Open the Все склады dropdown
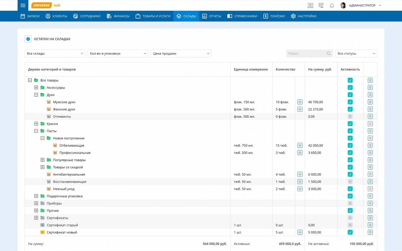 point(55,54)
